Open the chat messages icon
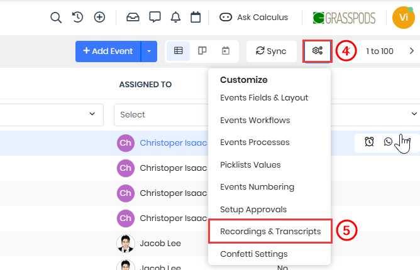 point(155,17)
